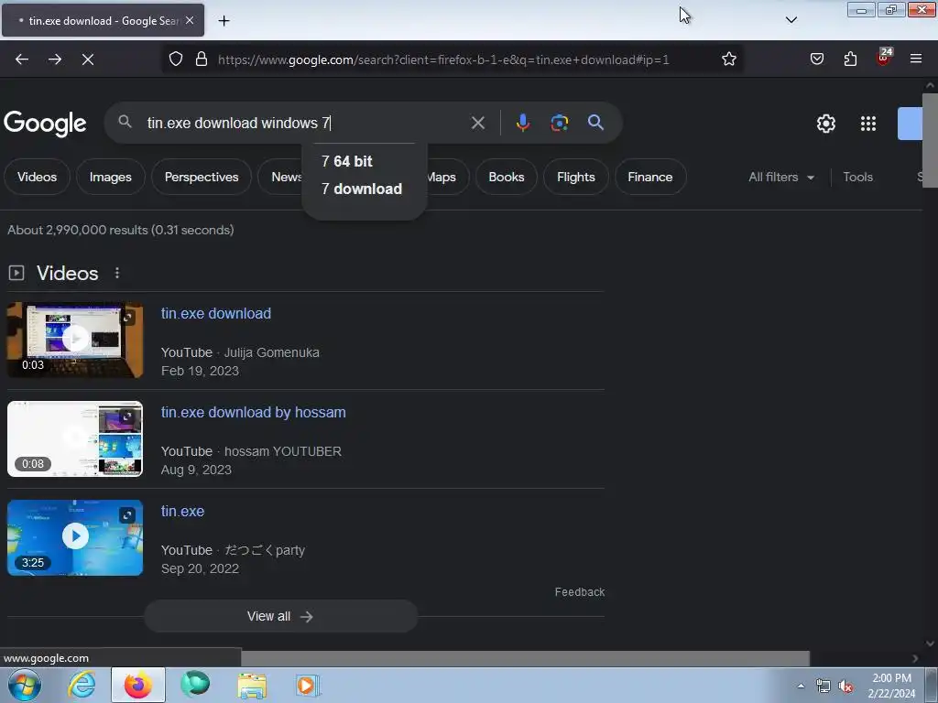This screenshot has height=703, width=938.
Task: Go forward to next page
Action: [55, 59]
